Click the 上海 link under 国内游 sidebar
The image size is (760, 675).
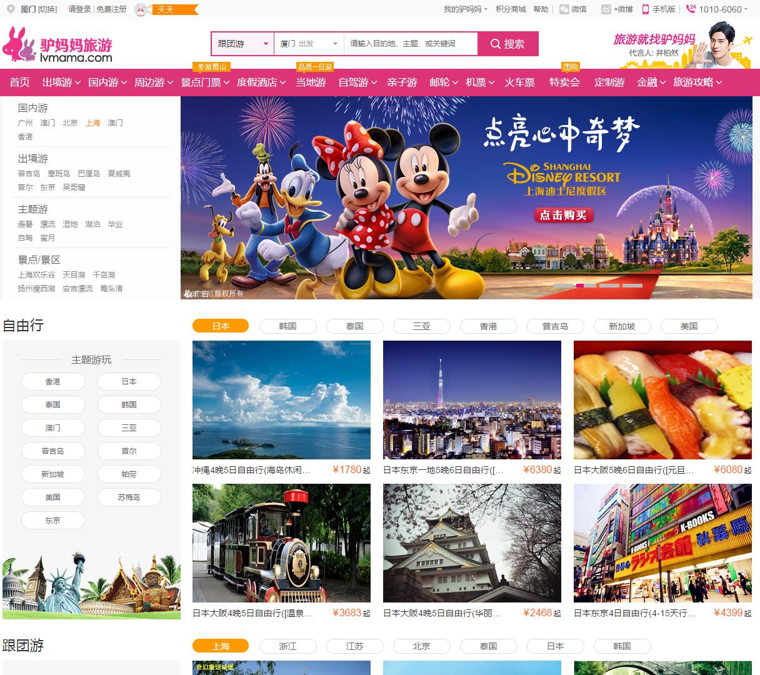point(92,123)
